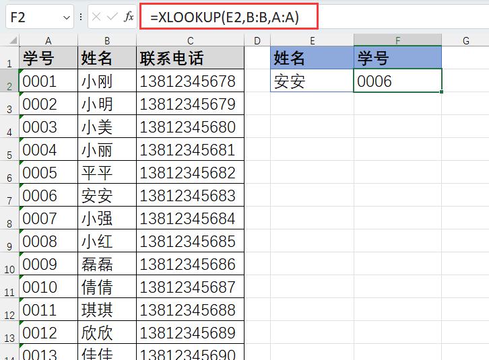Select row 13 header
The image size is (489, 360).
9,332
